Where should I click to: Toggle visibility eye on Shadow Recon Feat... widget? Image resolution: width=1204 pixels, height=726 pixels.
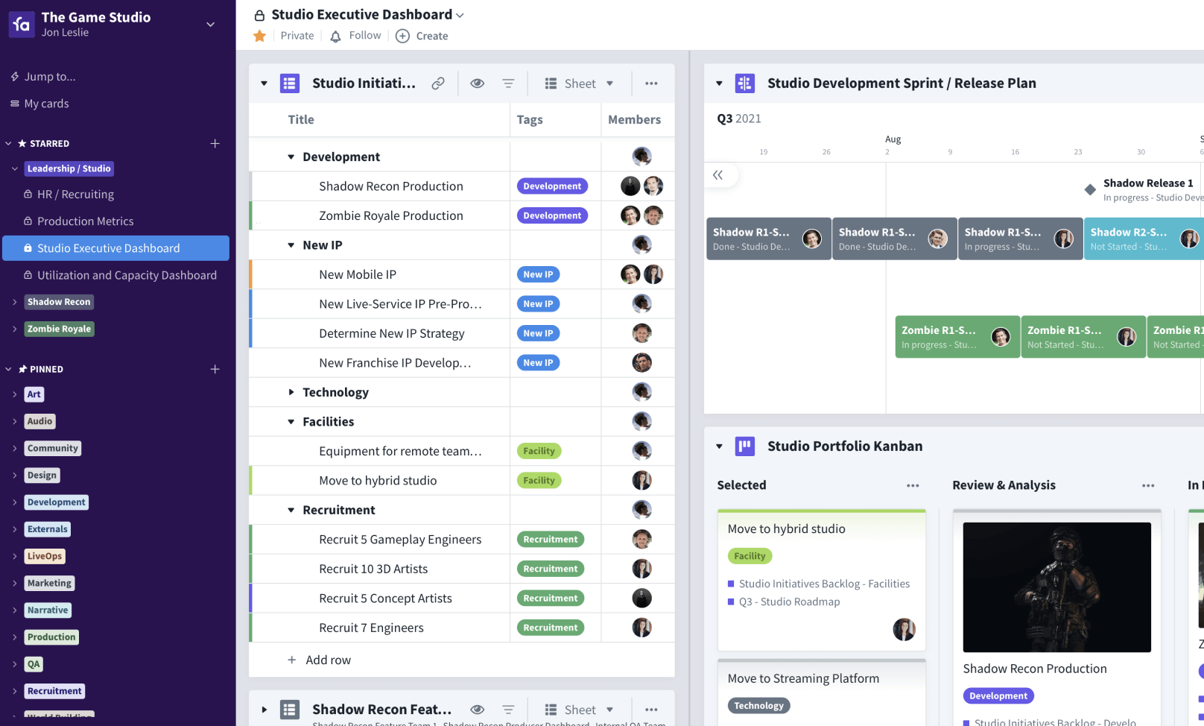(478, 710)
